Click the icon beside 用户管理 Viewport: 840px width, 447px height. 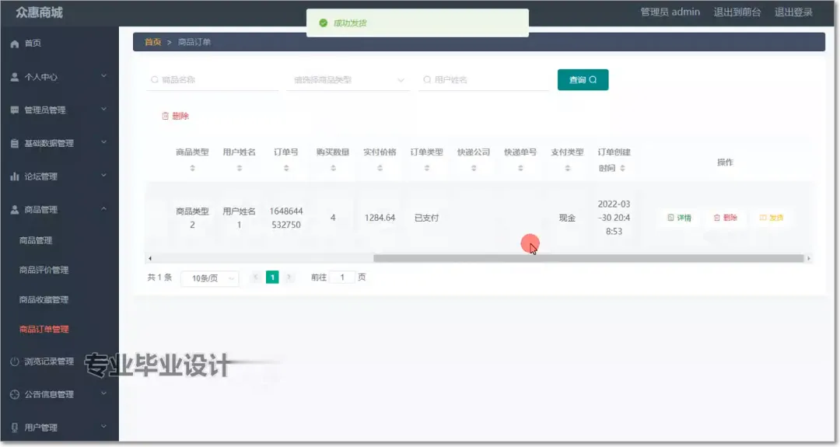pos(15,428)
